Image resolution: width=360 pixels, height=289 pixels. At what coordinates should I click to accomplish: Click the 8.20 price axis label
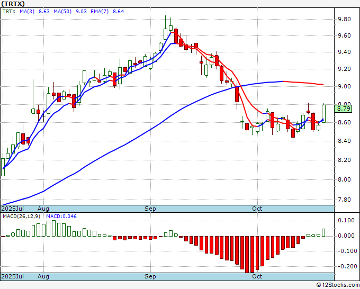345,160
